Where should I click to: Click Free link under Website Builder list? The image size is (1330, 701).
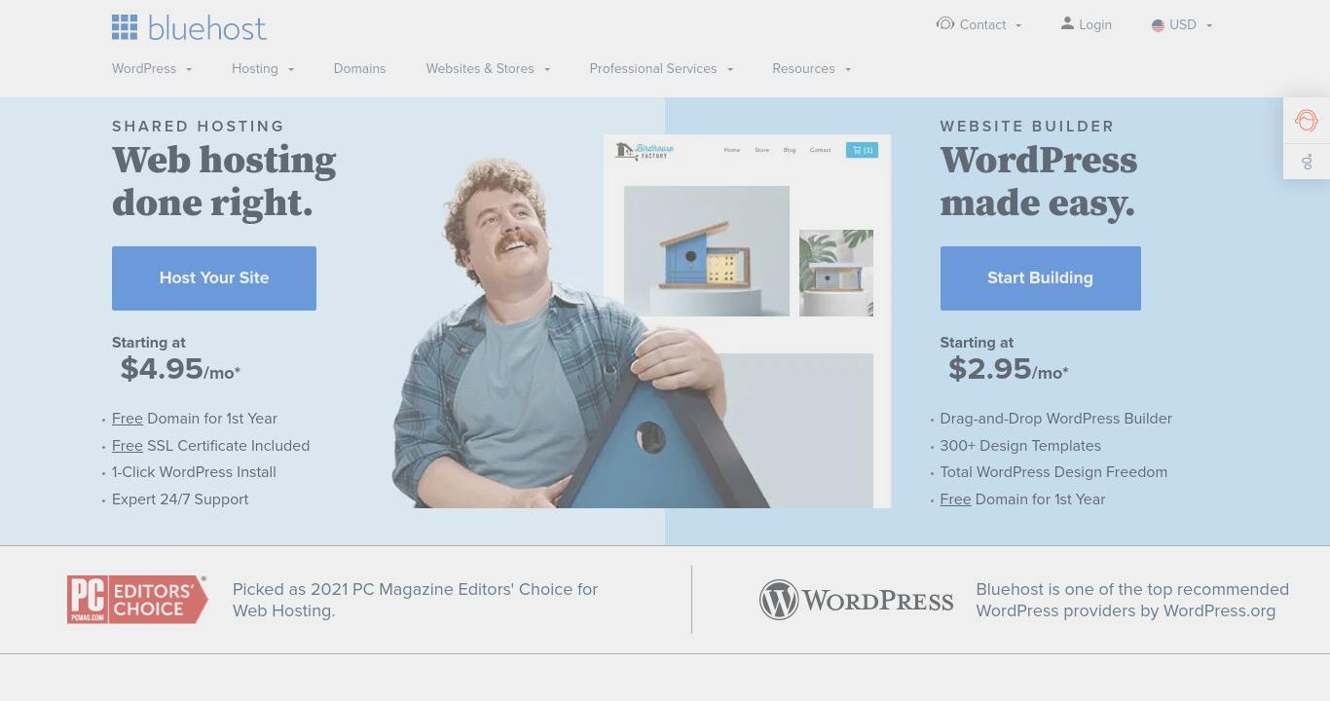tap(955, 499)
